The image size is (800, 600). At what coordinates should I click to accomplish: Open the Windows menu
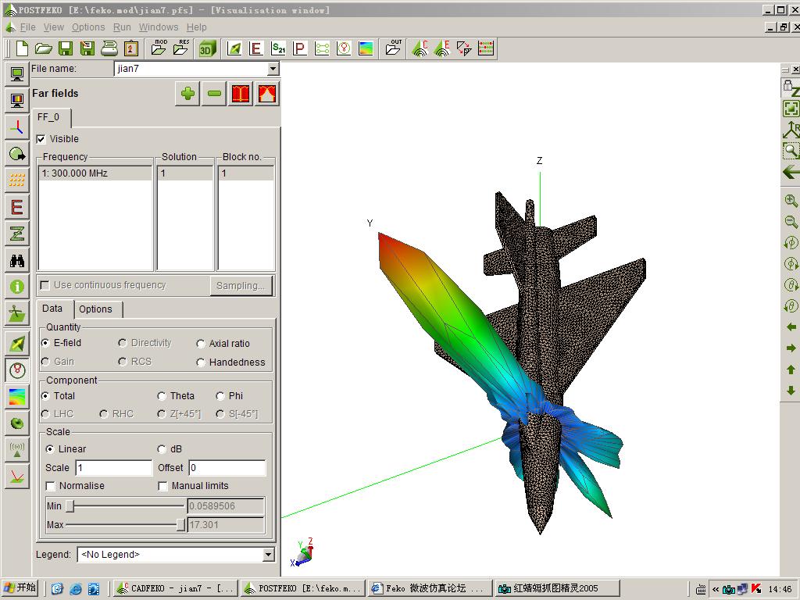pos(159,27)
